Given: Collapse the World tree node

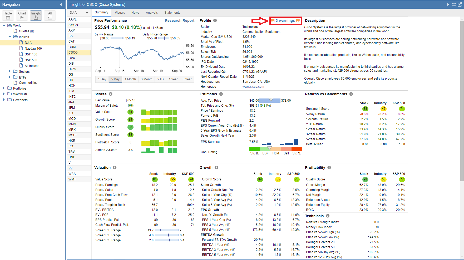Looking at the screenshot, I should pyautogui.click(x=4, y=25).
